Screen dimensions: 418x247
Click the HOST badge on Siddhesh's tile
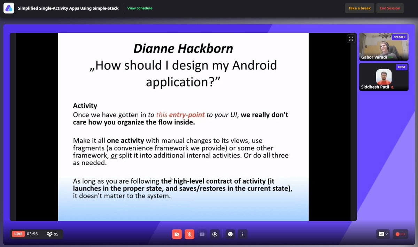tap(402, 67)
